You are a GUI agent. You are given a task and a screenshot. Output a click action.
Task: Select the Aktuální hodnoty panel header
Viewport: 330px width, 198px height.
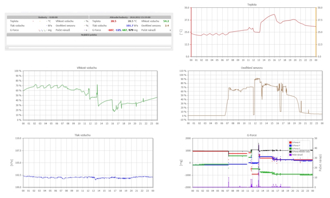pyautogui.click(x=130, y=17)
